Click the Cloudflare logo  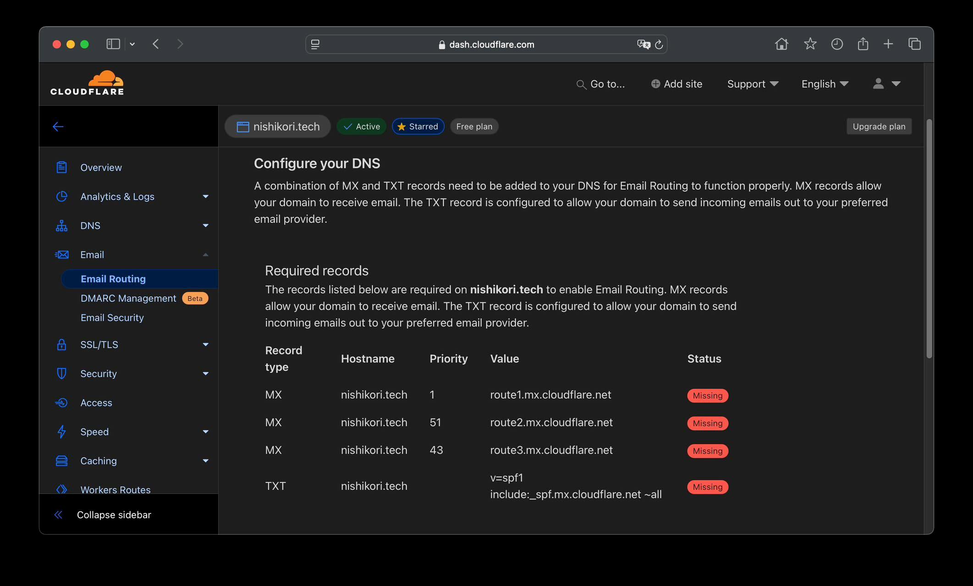(x=87, y=83)
